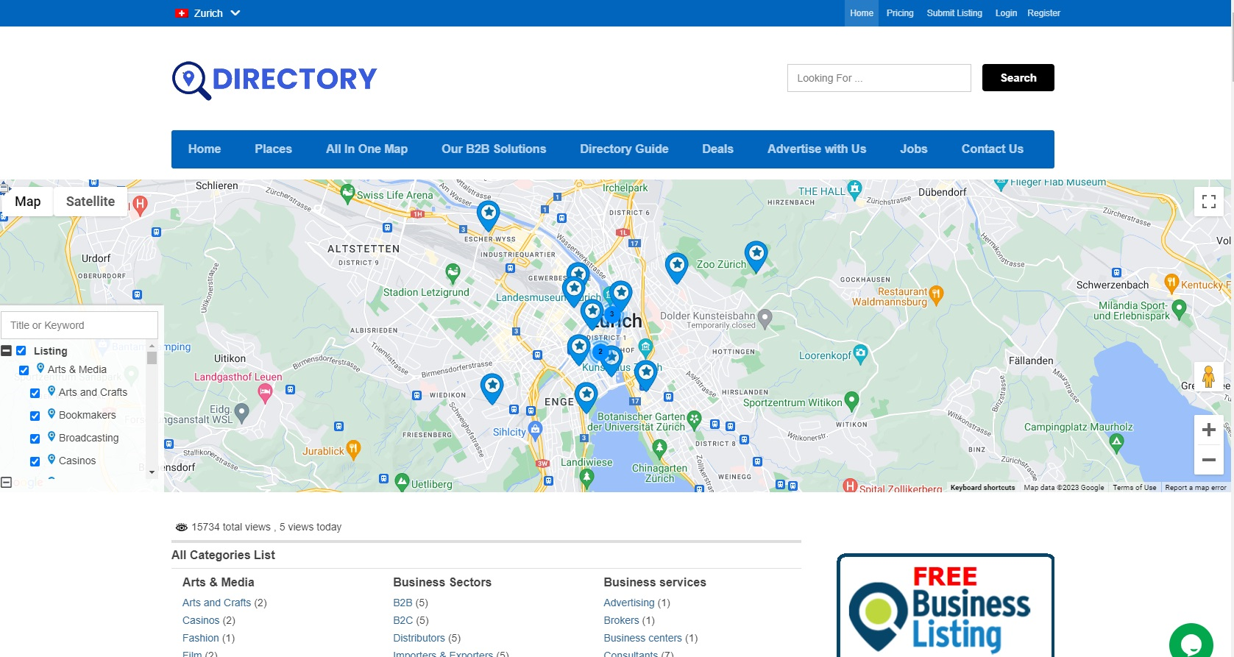
Task: Click the filter list scrollbar thumb
Action: coord(152,358)
